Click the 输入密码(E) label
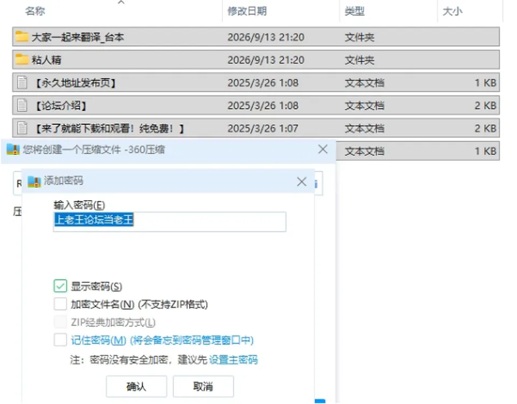 pyautogui.click(x=79, y=205)
